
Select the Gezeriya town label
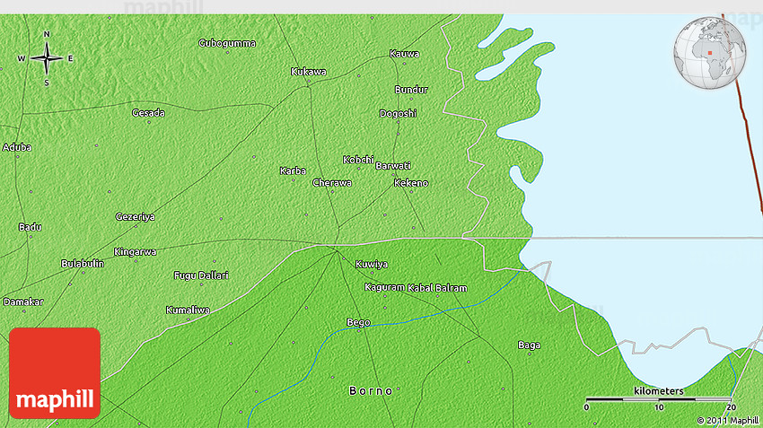136,217
